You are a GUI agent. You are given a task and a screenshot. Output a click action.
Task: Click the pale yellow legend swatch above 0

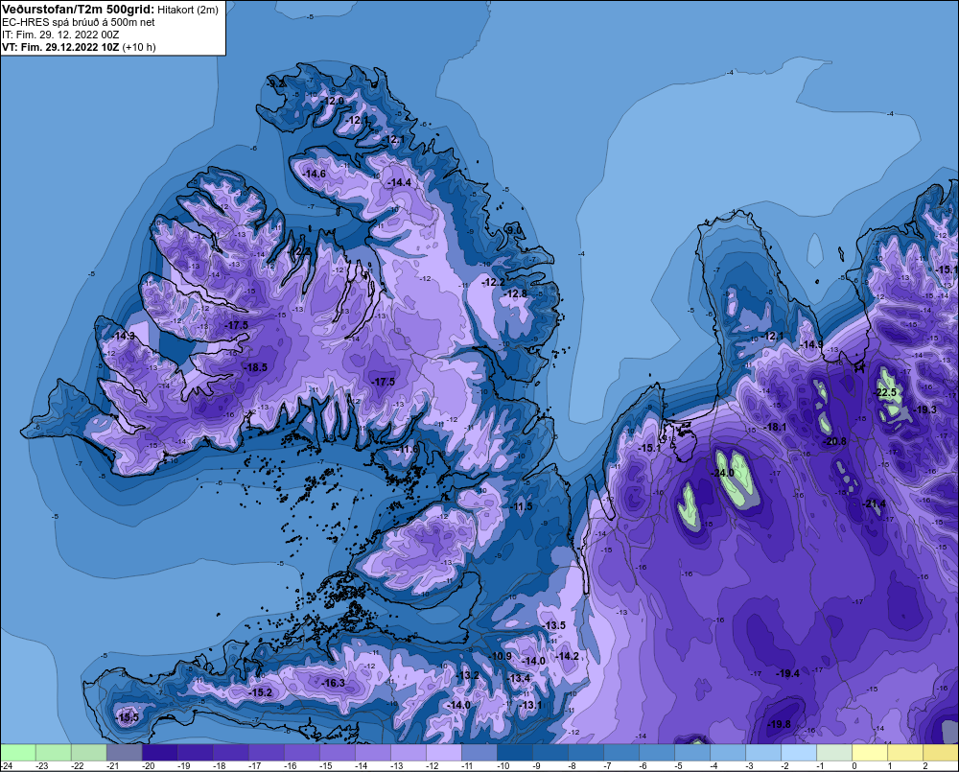(869, 753)
